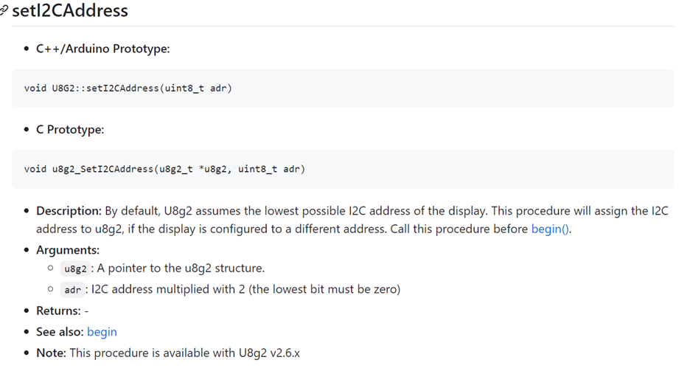The height and width of the screenshot is (371, 693).
Task: Click the 'C++/Arduino Prototype:' label
Action: click(103, 49)
